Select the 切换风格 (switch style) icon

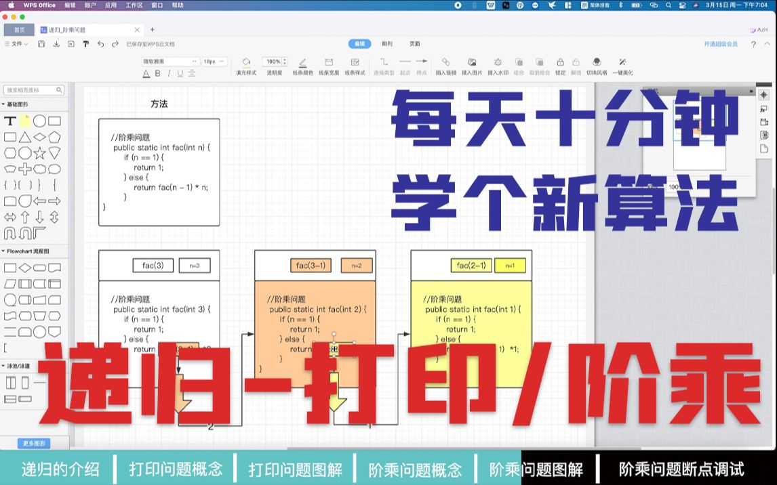tap(597, 62)
